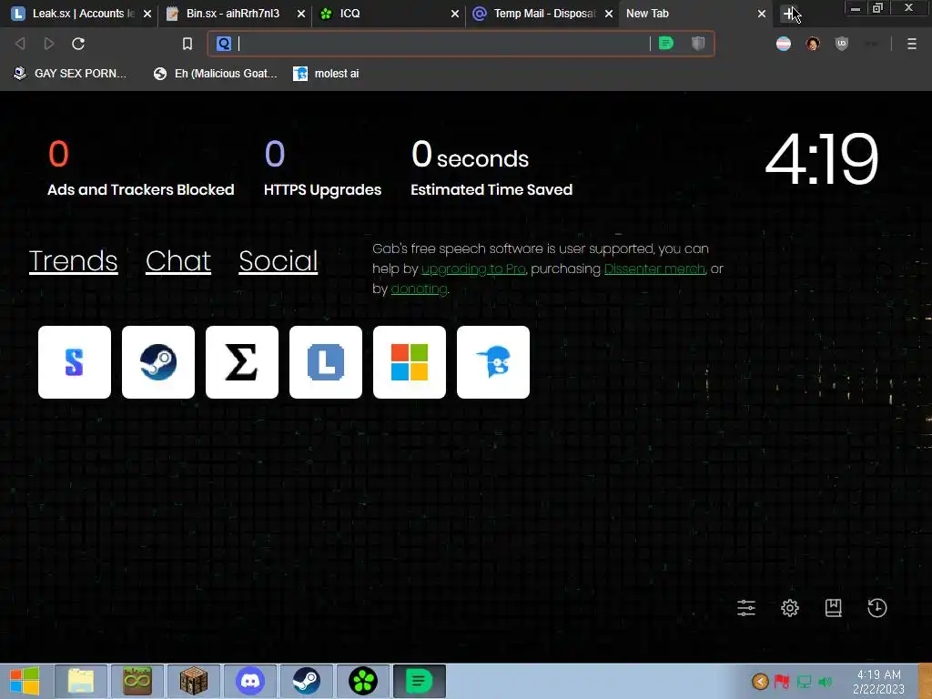Open the Steam top site tile

(158, 362)
